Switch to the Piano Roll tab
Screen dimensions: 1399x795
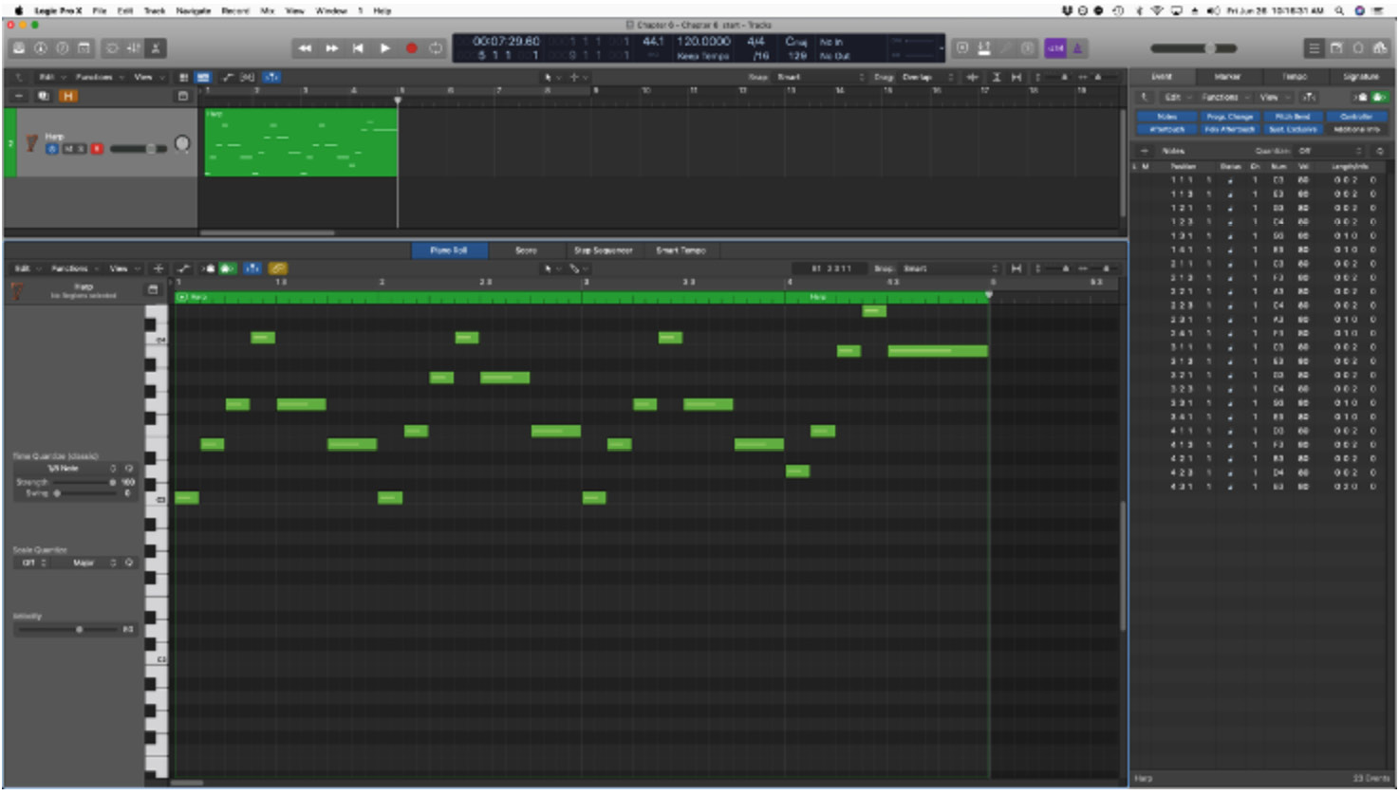(449, 250)
